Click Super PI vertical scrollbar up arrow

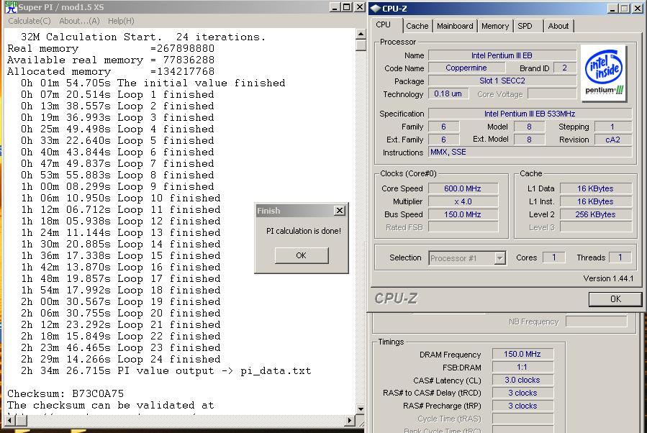pos(361,34)
